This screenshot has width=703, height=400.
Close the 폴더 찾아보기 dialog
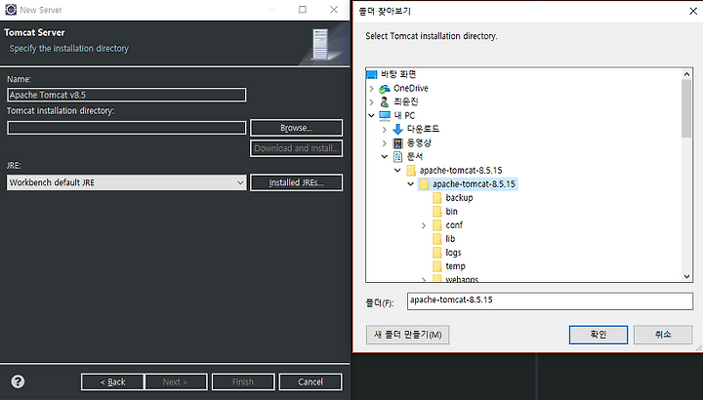click(x=692, y=11)
